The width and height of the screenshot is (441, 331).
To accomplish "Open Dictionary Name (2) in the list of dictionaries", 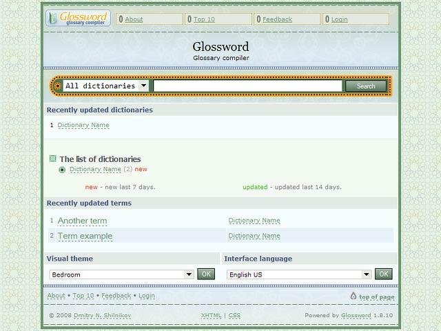I will coord(95,169).
